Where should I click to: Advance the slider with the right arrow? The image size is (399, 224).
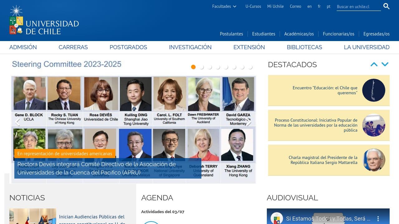tap(249, 122)
